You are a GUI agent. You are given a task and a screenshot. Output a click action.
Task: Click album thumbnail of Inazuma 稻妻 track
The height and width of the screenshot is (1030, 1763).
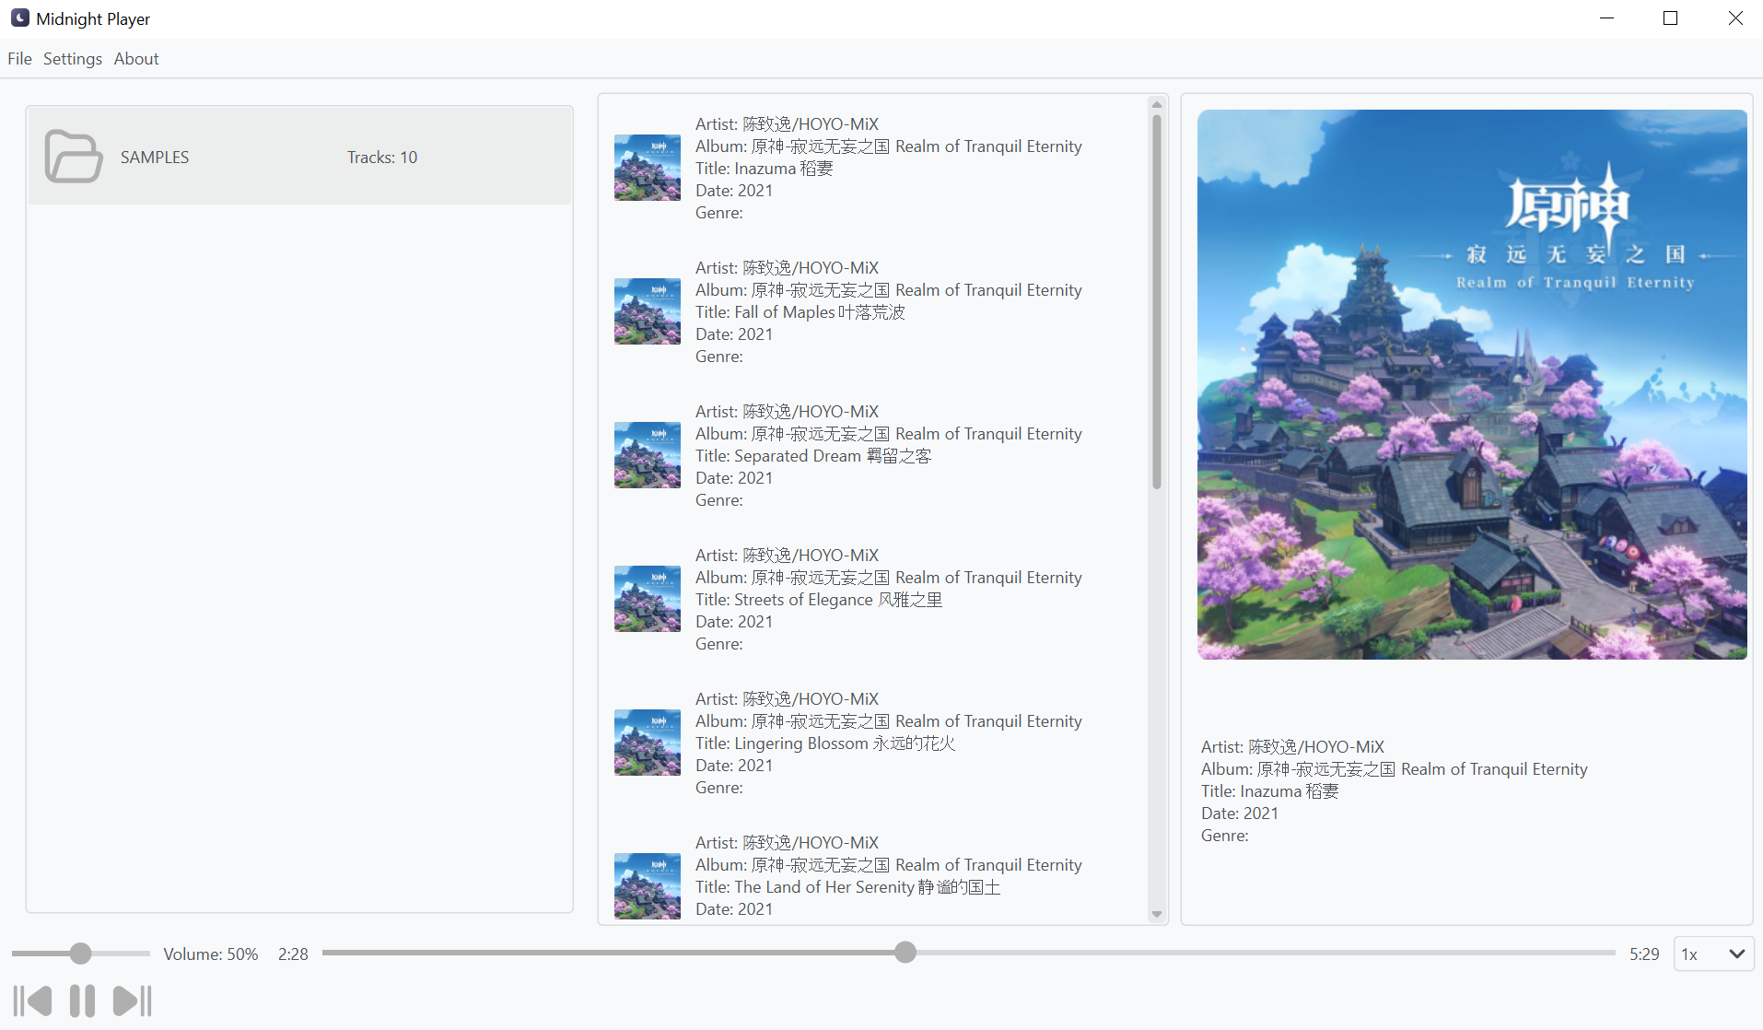coord(648,168)
